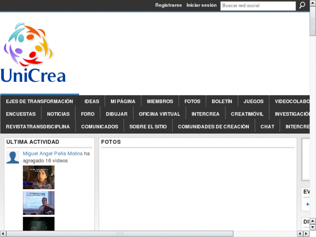Open the Miembros section
The image size is (316, 237).
[160, 101]
